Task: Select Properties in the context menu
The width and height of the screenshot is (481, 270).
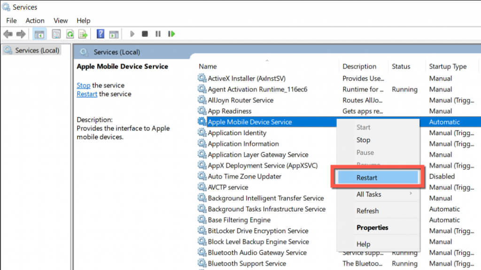Action: [x=372, y=228]
